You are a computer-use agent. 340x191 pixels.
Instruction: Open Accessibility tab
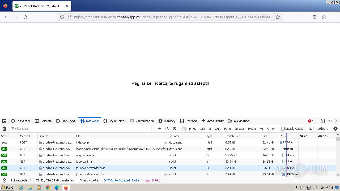[x=212, y=121]
